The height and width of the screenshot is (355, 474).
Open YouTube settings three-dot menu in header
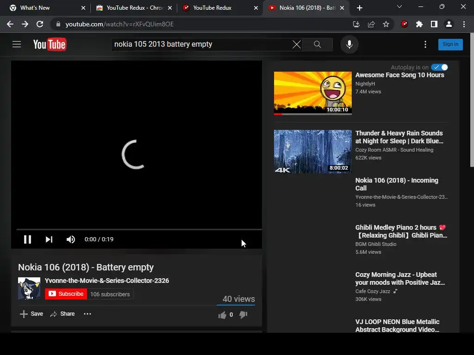coord(425,44)
